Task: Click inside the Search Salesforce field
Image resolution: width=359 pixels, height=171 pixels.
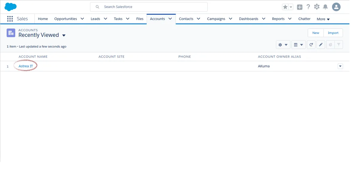Action: (149, 7)
